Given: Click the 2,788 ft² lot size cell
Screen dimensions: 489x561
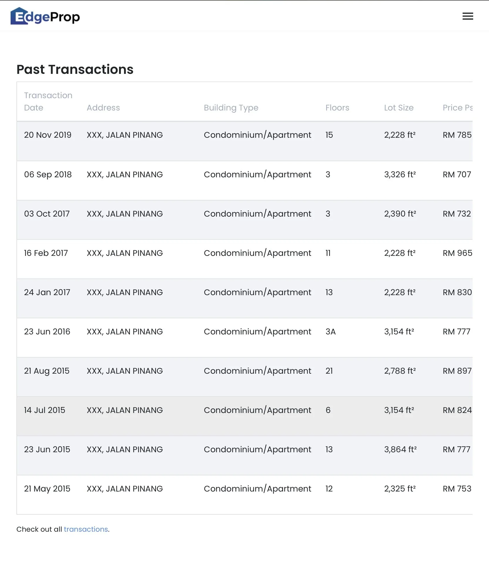Looking at the screenshot, I should (x=400, y=371).
